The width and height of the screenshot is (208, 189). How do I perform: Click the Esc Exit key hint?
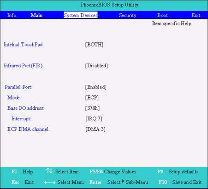pos(23,182)
